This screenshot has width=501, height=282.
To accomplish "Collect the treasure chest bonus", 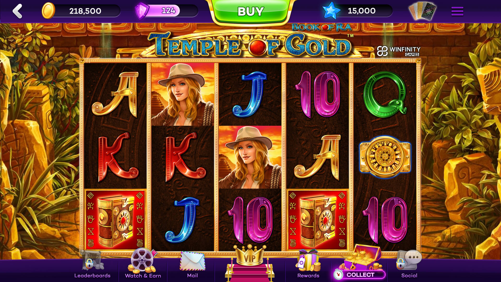I will click(x=359, y=262).
